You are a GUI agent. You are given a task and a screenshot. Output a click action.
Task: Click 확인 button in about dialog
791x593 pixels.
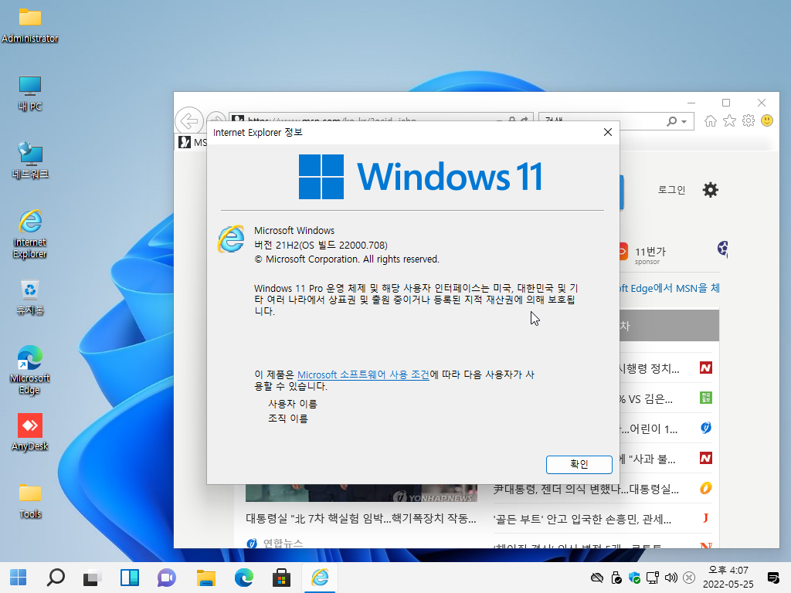pos(579,464)
